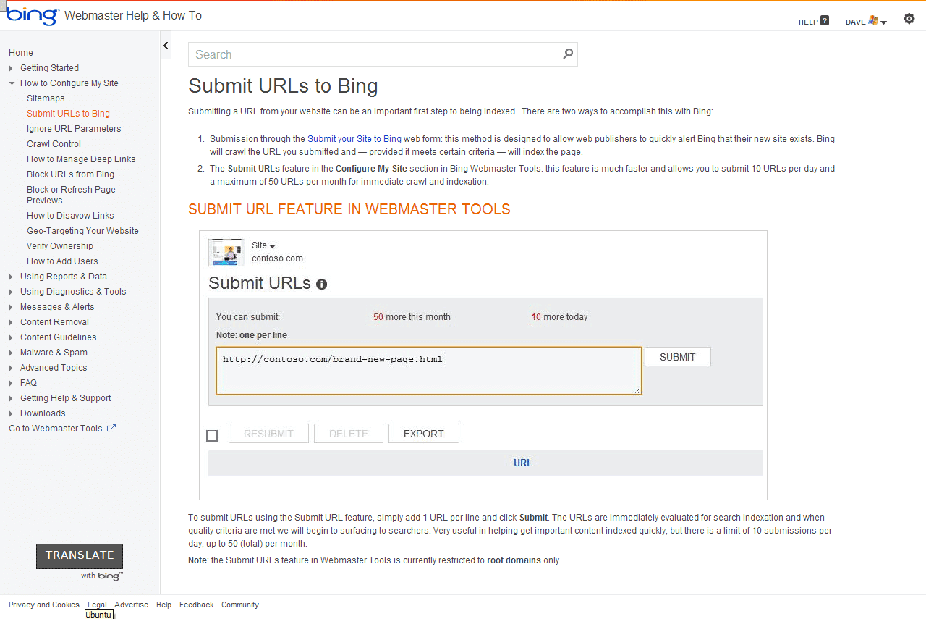Click the HELP question-mark icon
This screenshot has height=619, width=926.
[x=824, y=21]
